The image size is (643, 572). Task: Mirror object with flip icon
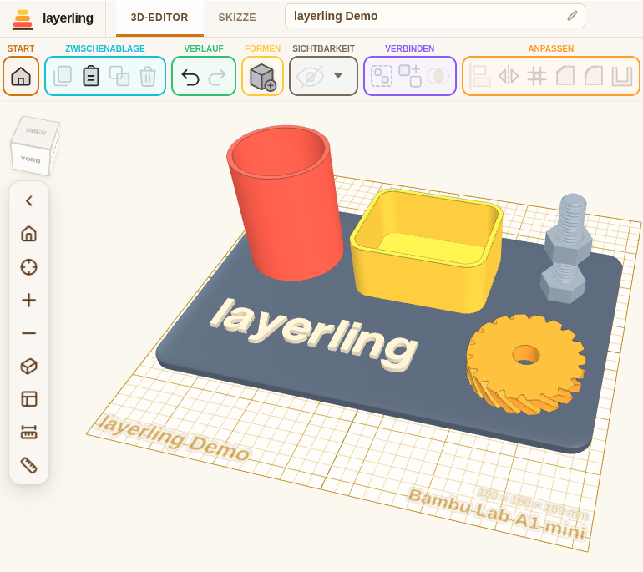click(x=509, y=76)
